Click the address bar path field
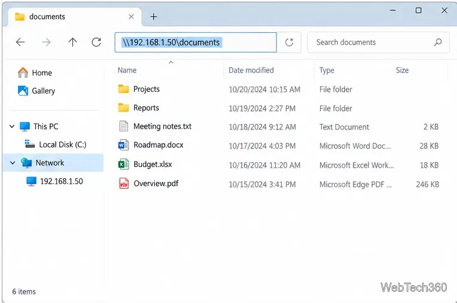Image resolution: width=457 pixels, height=303 pixels. pos(196,42)
